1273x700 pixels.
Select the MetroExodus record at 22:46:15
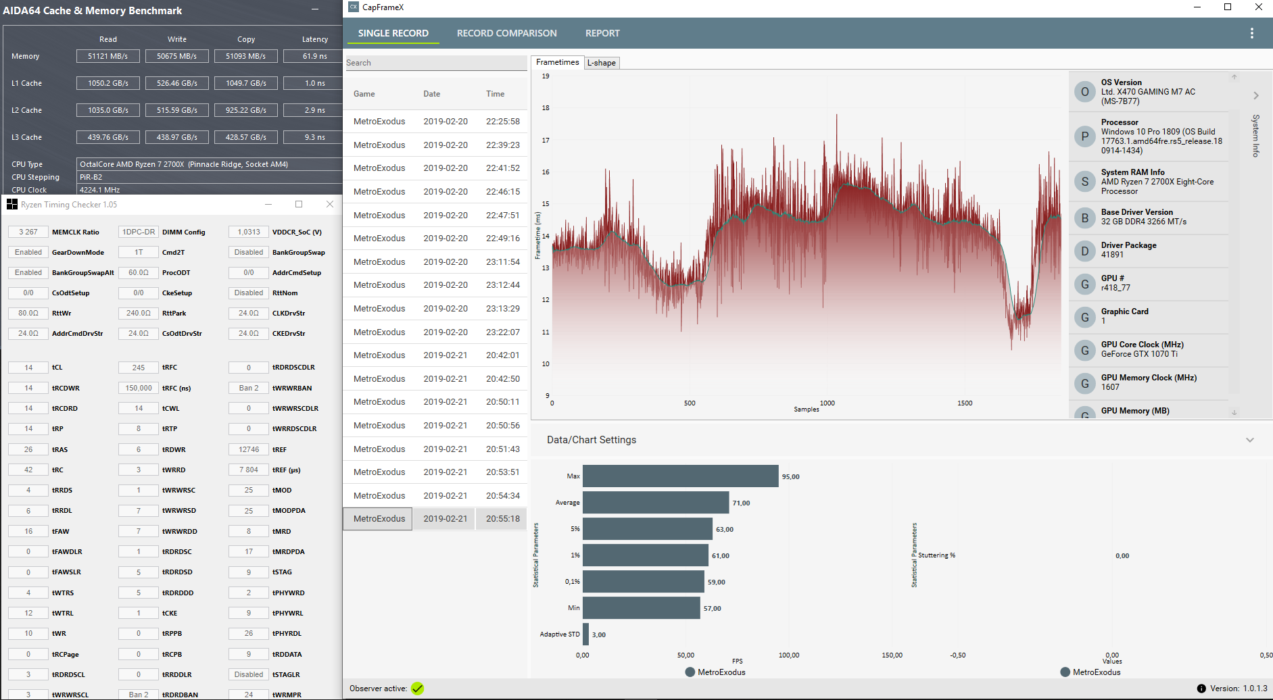pos(436,191)
